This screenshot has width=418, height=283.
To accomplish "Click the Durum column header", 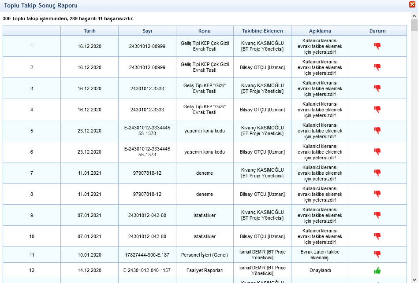I will tap(377, 31).
